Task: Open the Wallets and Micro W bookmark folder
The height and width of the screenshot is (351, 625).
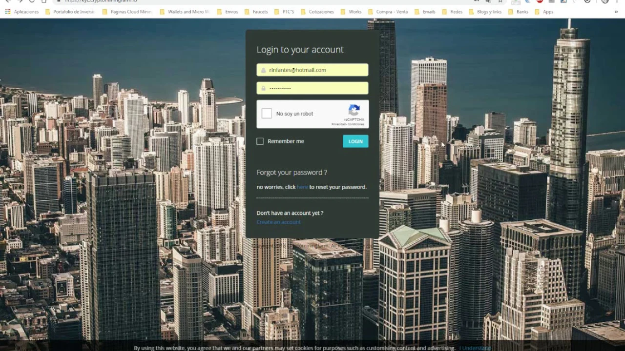Action: 185,12
